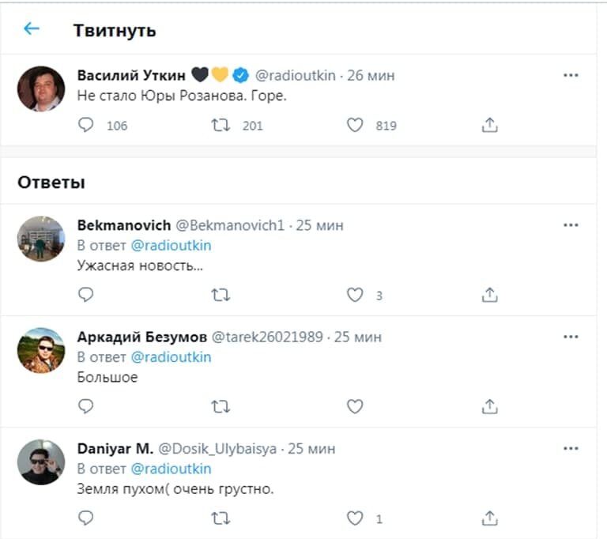The width and height of the screenshot is (607, 539).
Task: Share Аркадий Безумов's reply
Action: [489, 406]
